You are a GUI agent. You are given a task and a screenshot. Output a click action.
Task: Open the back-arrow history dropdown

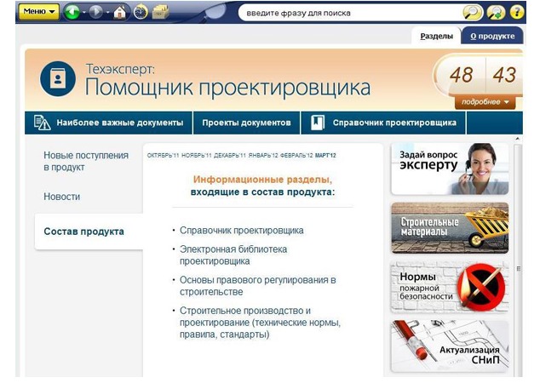[84, 12]
